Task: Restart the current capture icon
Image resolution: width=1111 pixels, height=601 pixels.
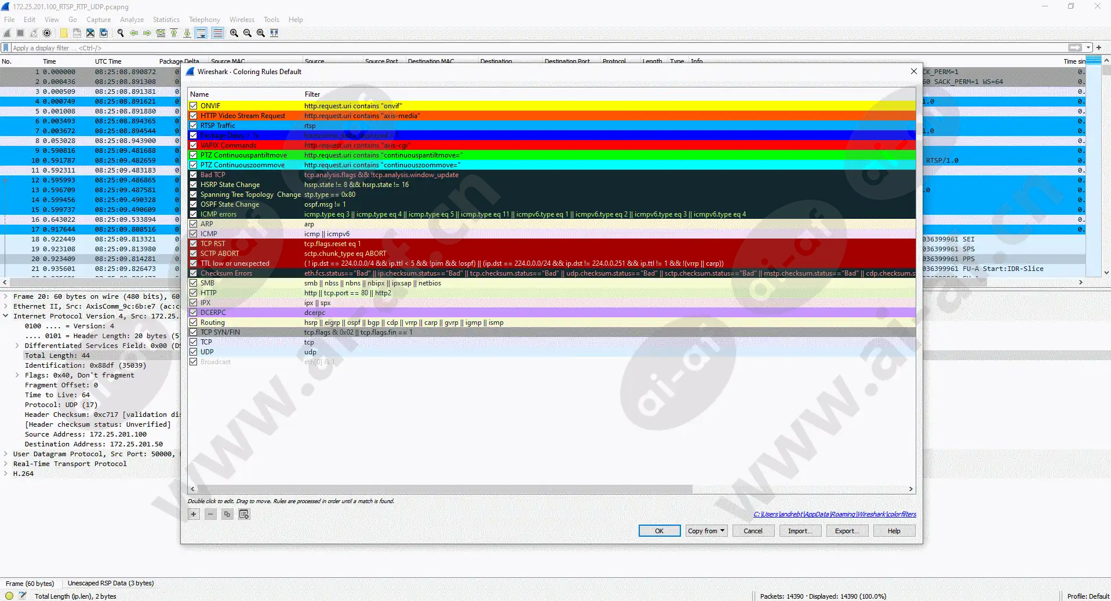Action: click(x=34, y=33)
